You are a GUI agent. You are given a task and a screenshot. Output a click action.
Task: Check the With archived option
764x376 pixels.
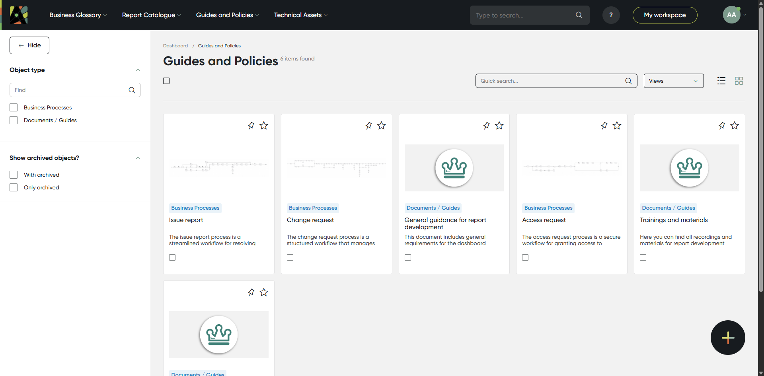click(x=14, y=175)
